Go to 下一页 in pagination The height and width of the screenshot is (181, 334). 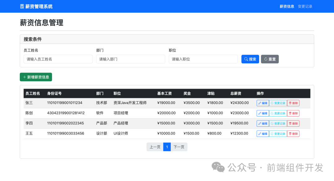coord(179,147)
